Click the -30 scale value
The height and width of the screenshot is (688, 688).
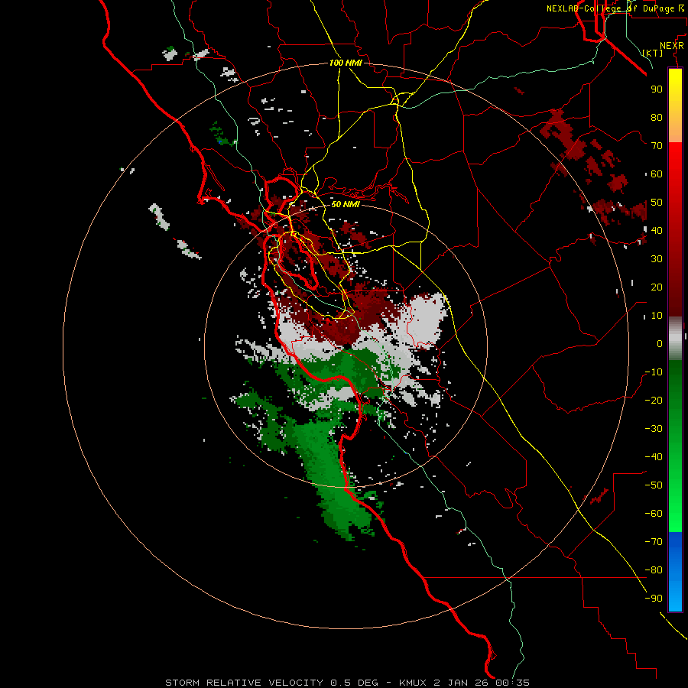coord(654,429)
